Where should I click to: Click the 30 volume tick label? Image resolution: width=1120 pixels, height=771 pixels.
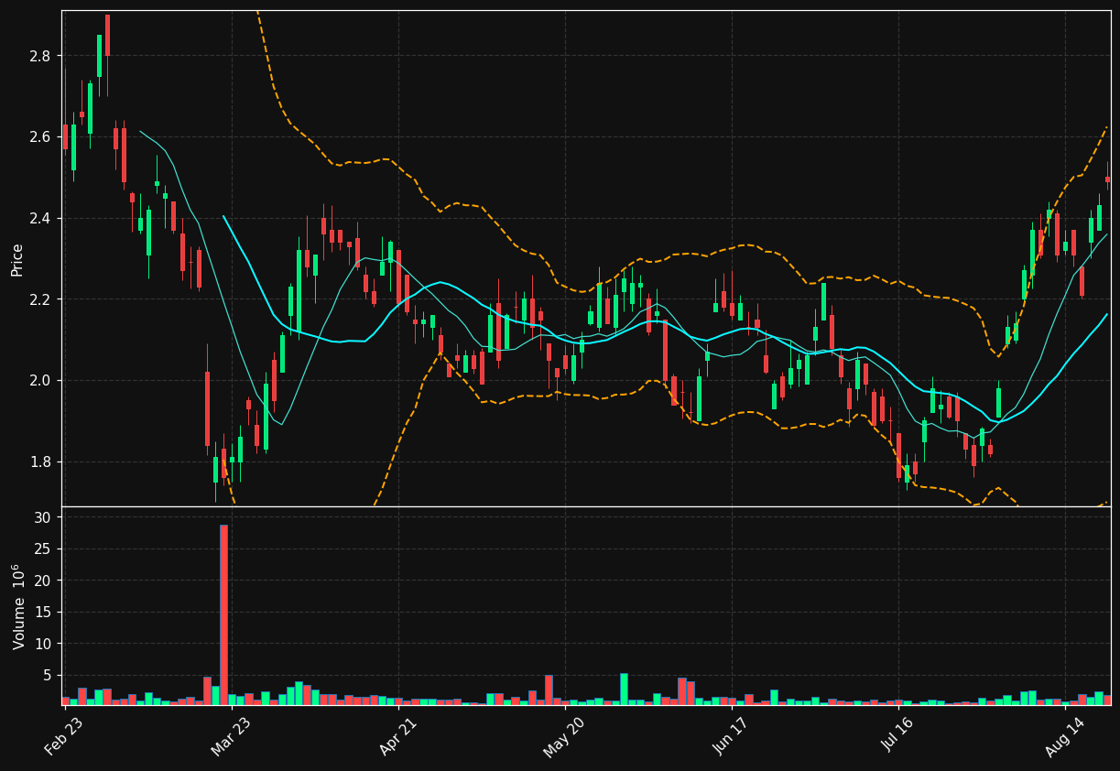tap(43, 517)
